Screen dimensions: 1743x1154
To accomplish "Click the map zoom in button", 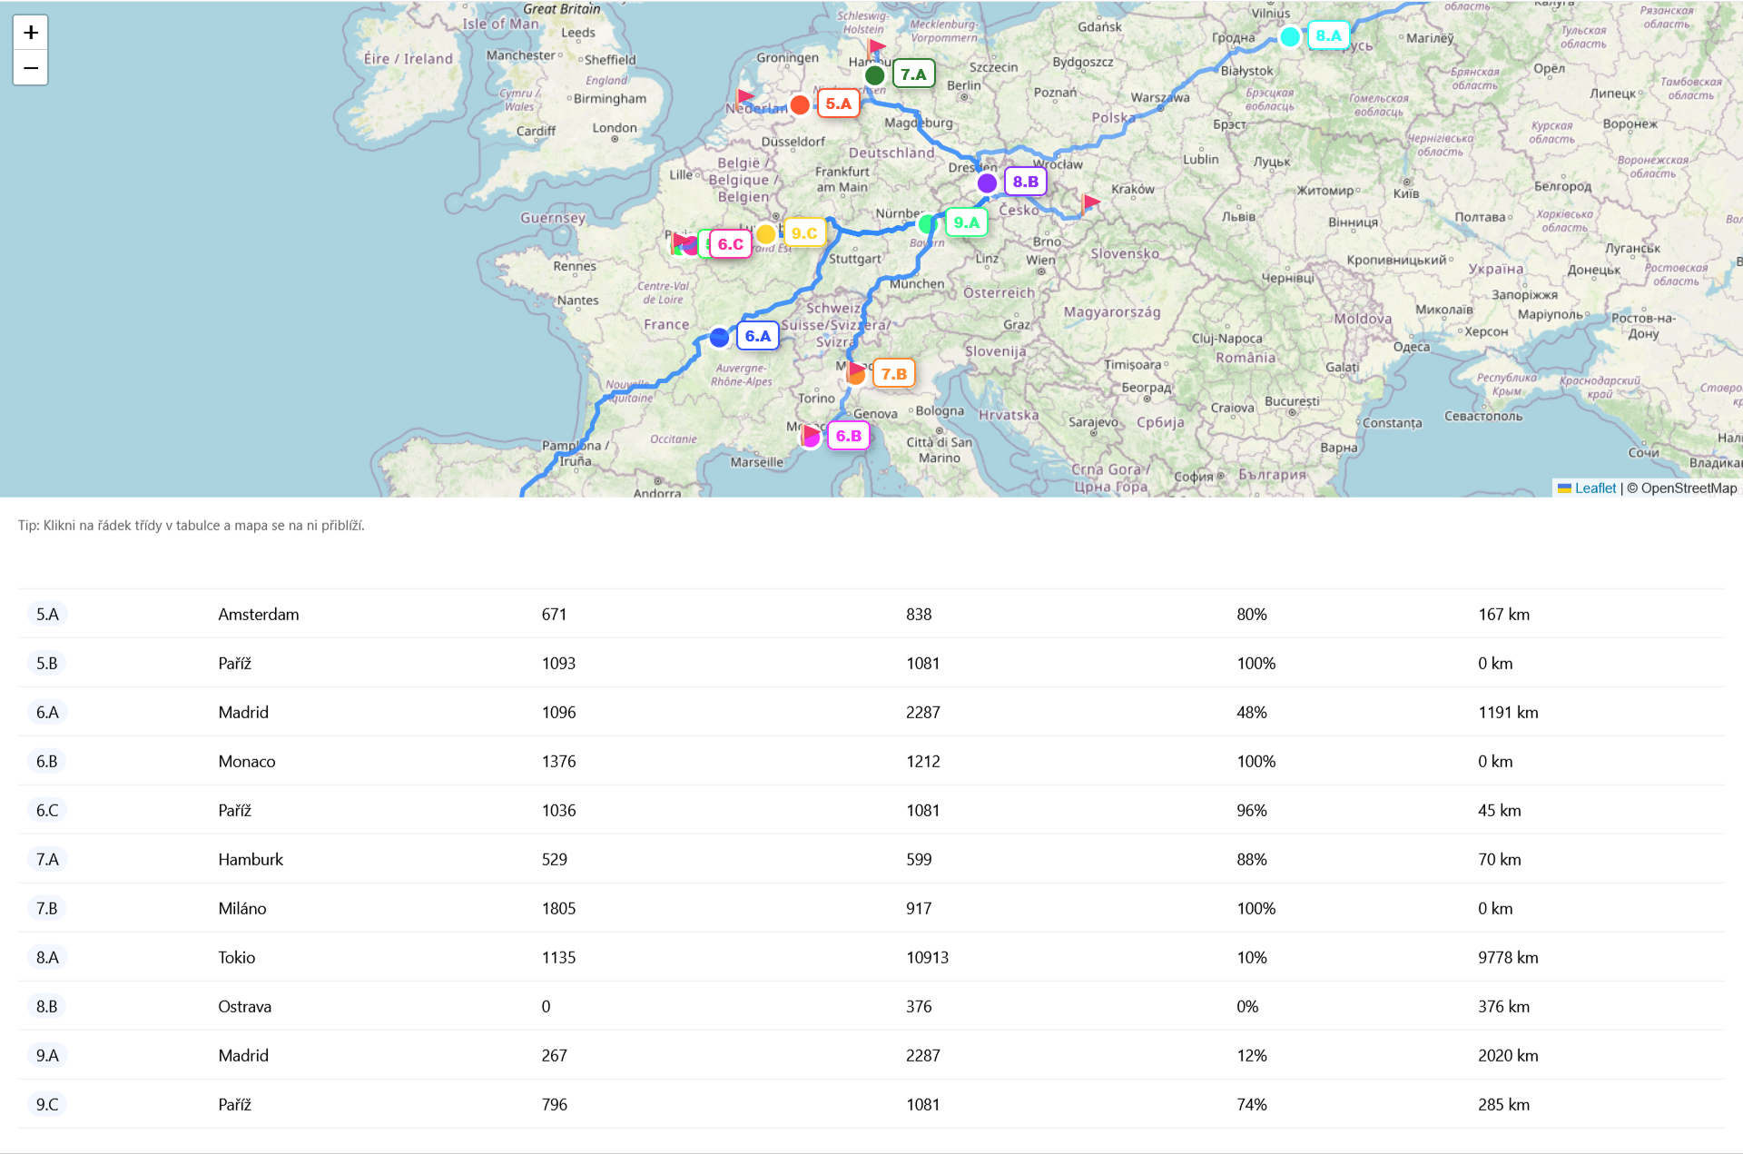I will pos(31,33).
